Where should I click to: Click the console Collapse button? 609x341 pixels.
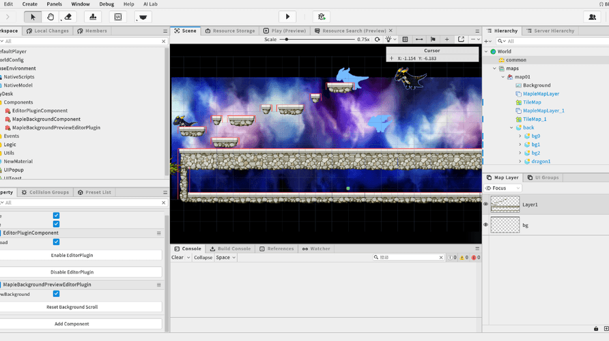(x=203, y=258)
